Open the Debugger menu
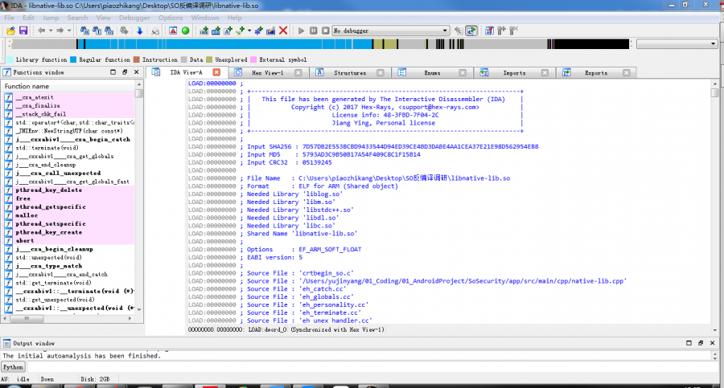The width and height of the screenshot is (724, 388). (134, 18)
